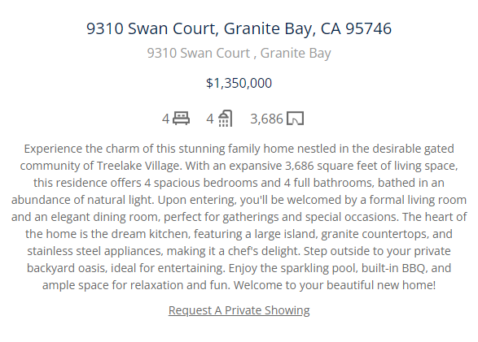
Task: Click the shower icon for bathrooms
Action: pyautogui.click(x=226, y=119)
